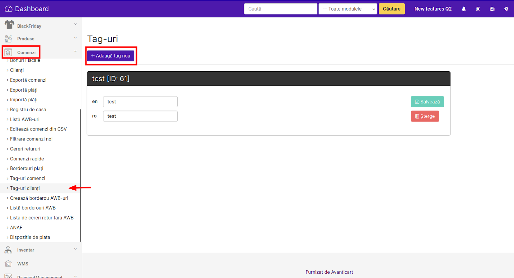The image size is (514, 278).
Task: Click the notifications bell icon
Action: point(464,9)
